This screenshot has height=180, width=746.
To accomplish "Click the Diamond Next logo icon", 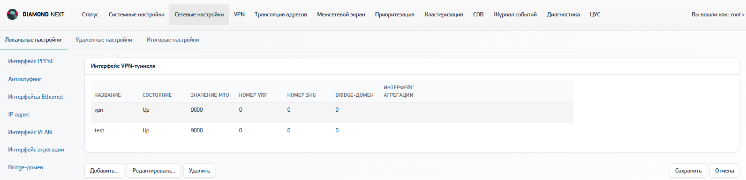I will (x=12, y=14).
